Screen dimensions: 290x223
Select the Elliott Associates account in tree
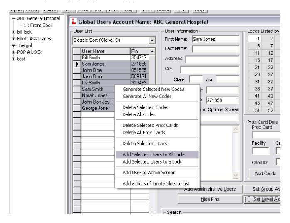click(x=34, y=39)
